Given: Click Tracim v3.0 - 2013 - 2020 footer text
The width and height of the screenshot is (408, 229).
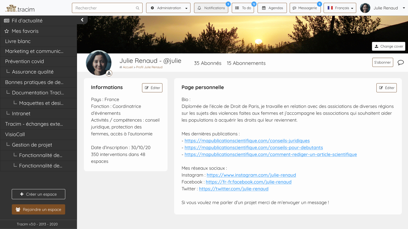Looking at the screenshot, I should 37,224.
